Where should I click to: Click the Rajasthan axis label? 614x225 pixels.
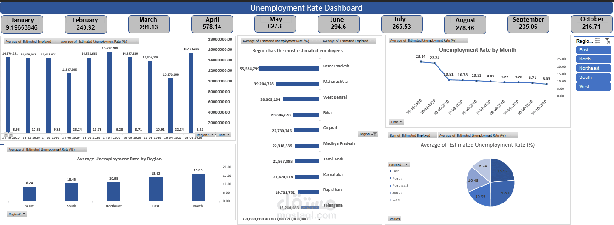[332, 190]
